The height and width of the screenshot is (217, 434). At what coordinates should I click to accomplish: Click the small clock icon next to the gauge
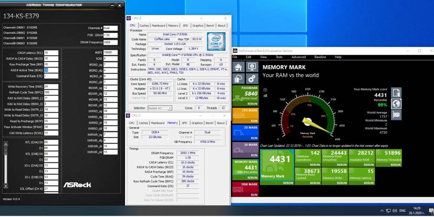pyautogui.click(x=266, y=90)
